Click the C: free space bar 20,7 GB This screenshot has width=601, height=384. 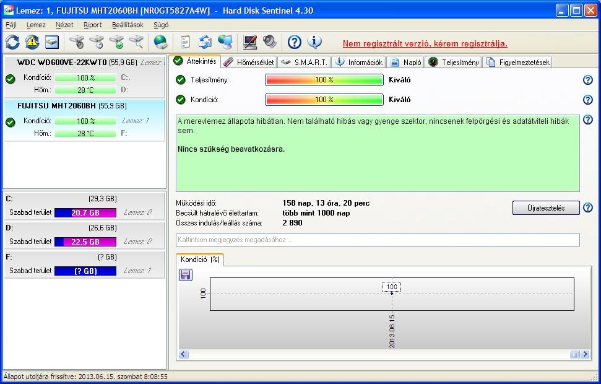(85, 212)
